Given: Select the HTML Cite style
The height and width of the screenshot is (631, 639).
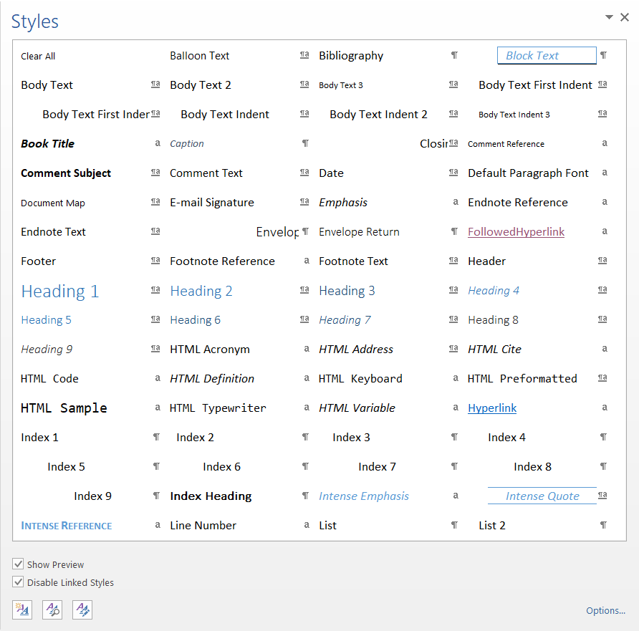Looking at the screenshot, I should coord(494,349).
